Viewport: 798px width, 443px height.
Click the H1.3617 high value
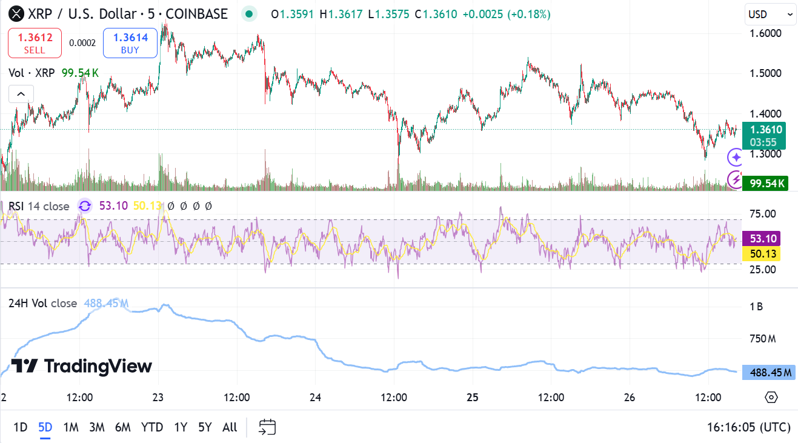click(x=342, y=14)
